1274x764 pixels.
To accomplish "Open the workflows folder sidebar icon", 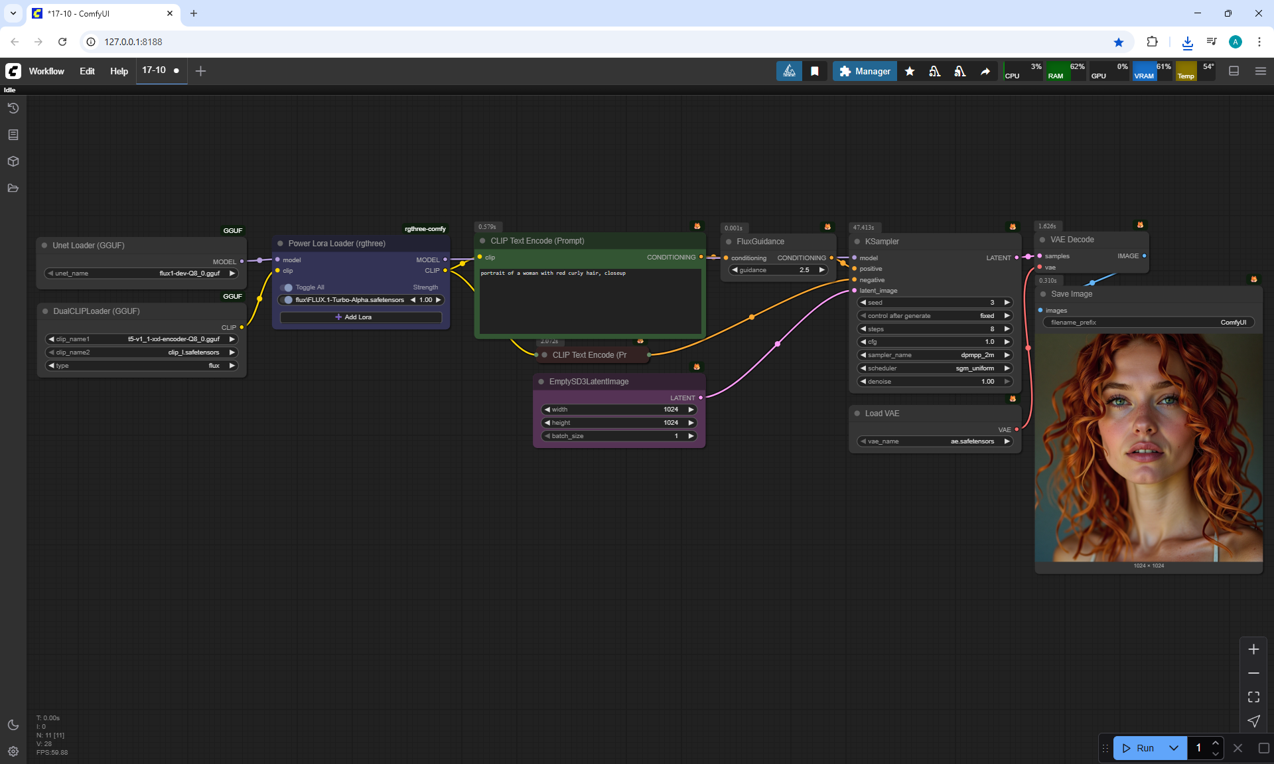I will (x=13, y=188).
